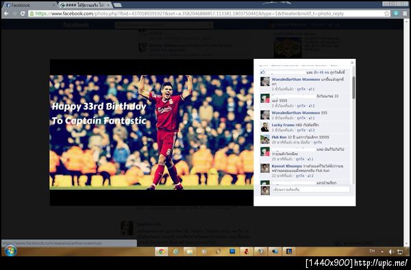411x270 pixels.
Task: Click the red character taskbar icon
Action: click(x=247, y=251)
